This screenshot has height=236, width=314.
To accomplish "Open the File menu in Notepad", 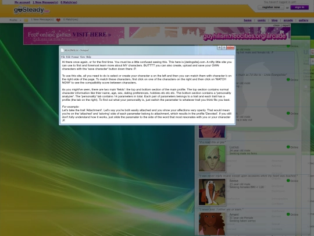I will 63,57.
